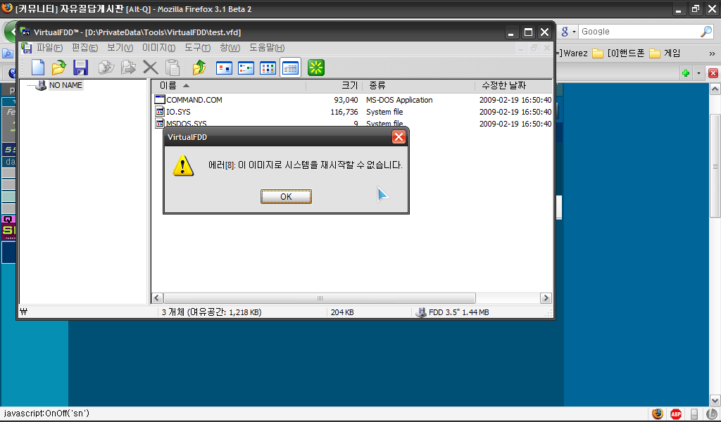The width and height of the screenshot is (721, 422).
Task: Open the 창(W) menu
Action: [x=230, y=48]
